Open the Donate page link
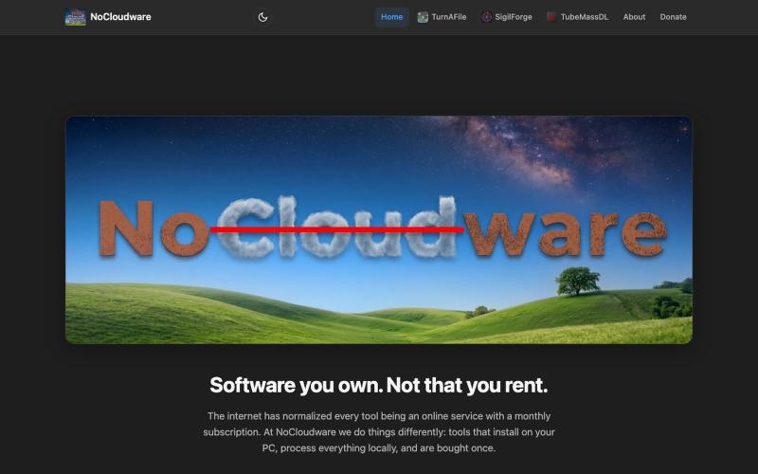 coord(673,17)
